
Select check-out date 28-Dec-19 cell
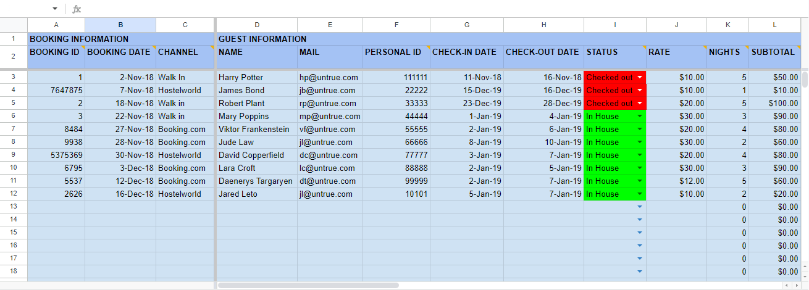click(543, 104)
